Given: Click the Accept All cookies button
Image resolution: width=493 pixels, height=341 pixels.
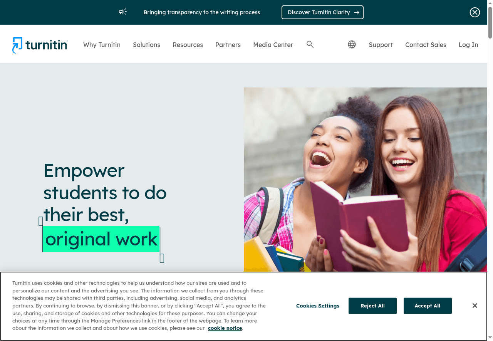Looking at the screenshot, I should (428, 306).
